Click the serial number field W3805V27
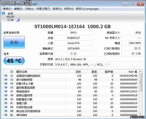Viewport: 146px width, 119px height. 73,38
